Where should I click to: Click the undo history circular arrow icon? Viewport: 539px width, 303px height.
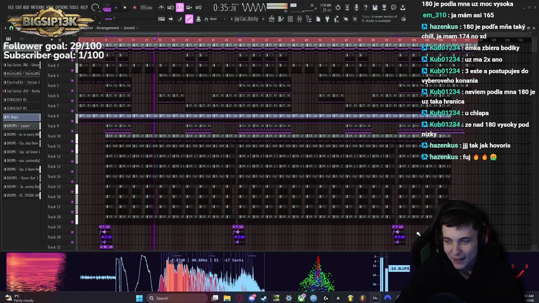338,8
